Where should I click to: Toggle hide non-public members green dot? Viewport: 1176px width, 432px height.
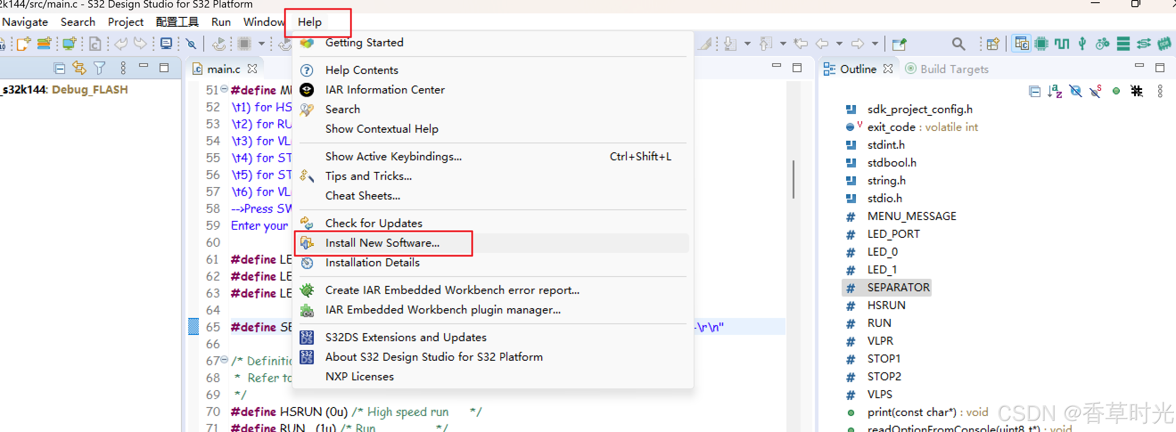(x=1116, y=91)
